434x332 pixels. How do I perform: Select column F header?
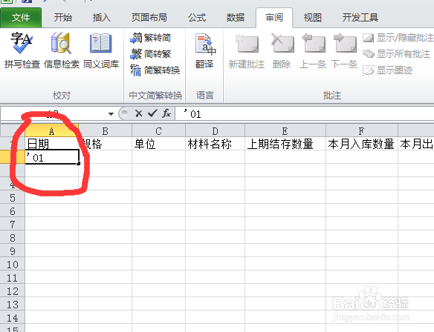coord(362,131)
